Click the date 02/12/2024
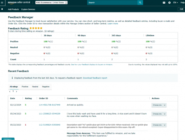Viewport: 185px width, 140px height. (x=16, y=105)
